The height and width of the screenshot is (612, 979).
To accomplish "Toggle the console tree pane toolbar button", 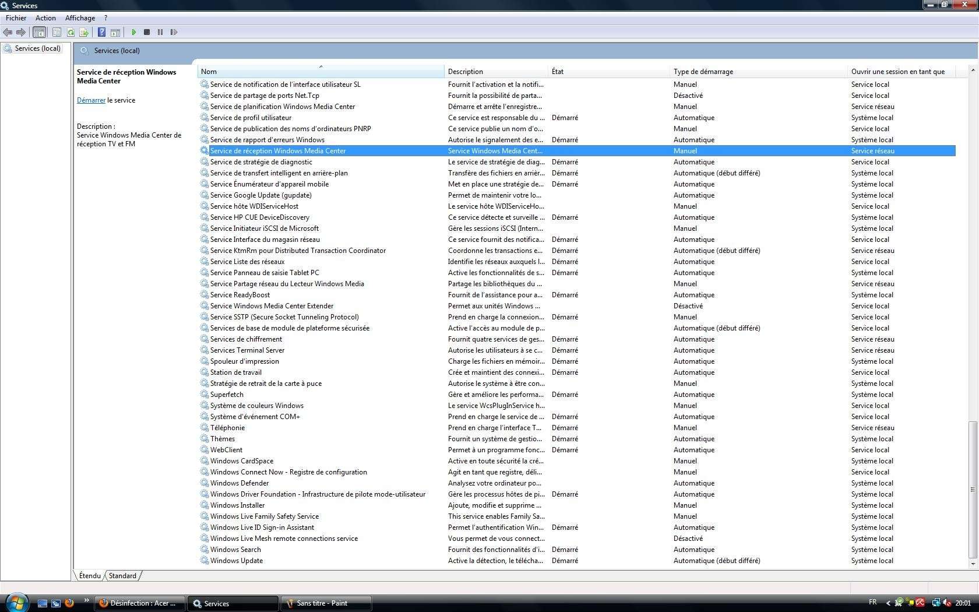I will (x=40, y=32).
